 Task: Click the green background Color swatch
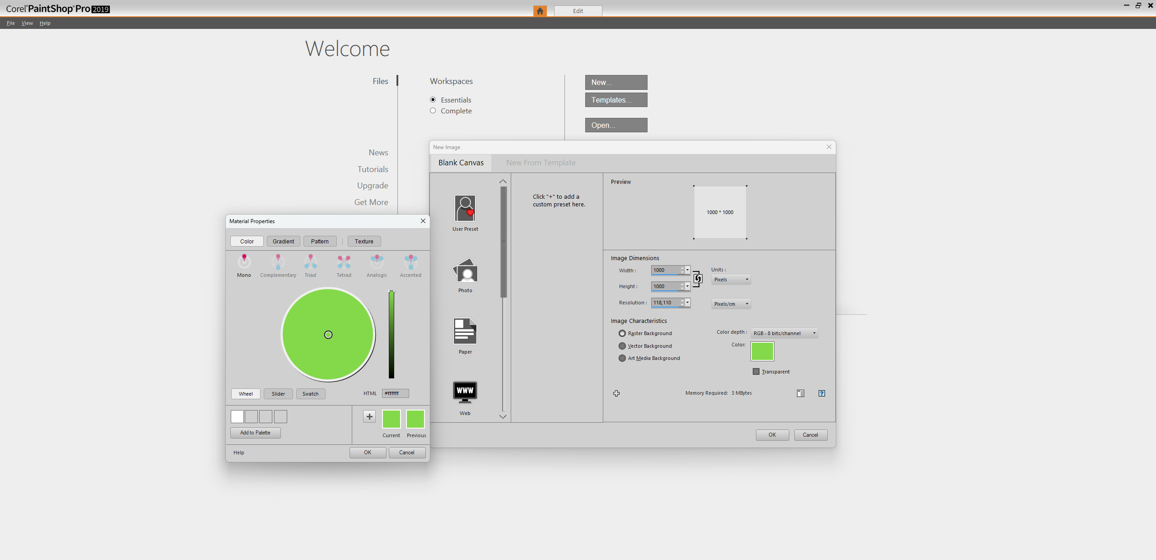tap(762, 351)
